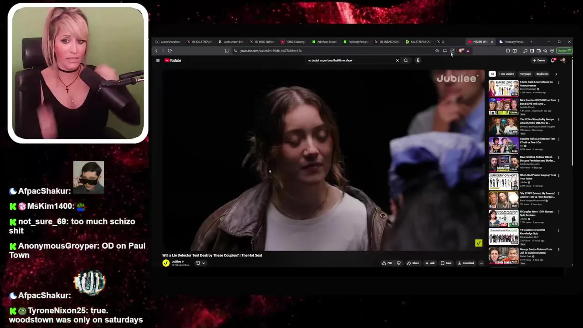The height and width of the screenshot is (328, 583).
Task: Open options menu for Nick Fuentes video
Action: [559, 101]
